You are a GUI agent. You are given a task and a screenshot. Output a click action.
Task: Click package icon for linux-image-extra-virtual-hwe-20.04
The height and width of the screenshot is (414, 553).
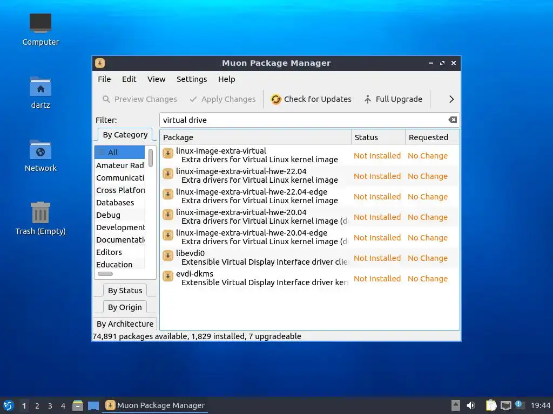point(168,215)
